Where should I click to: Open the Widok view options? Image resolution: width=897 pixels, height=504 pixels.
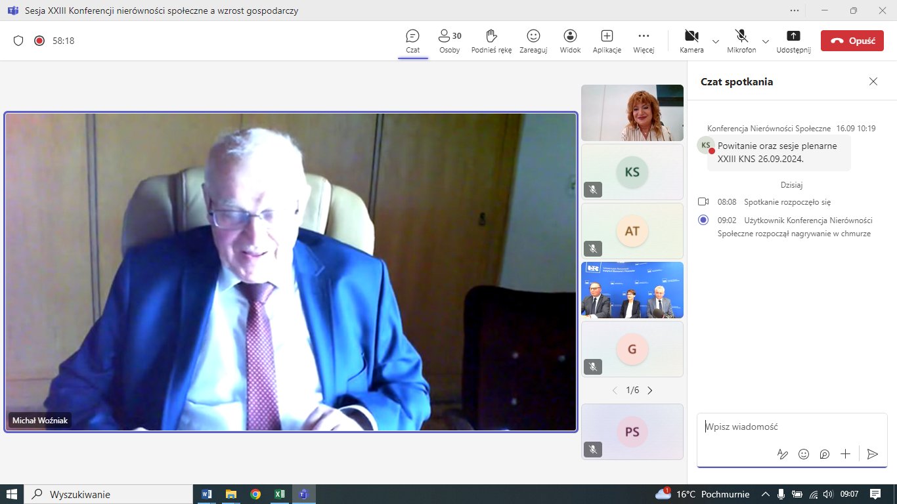[x=570, y=41]
